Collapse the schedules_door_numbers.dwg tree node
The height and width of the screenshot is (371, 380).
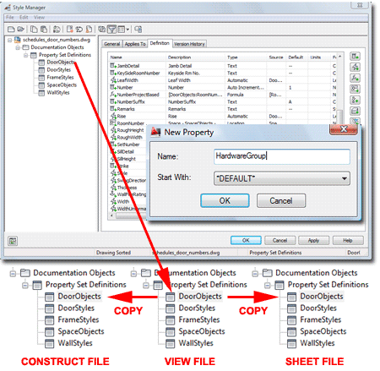tap(10, 40)
